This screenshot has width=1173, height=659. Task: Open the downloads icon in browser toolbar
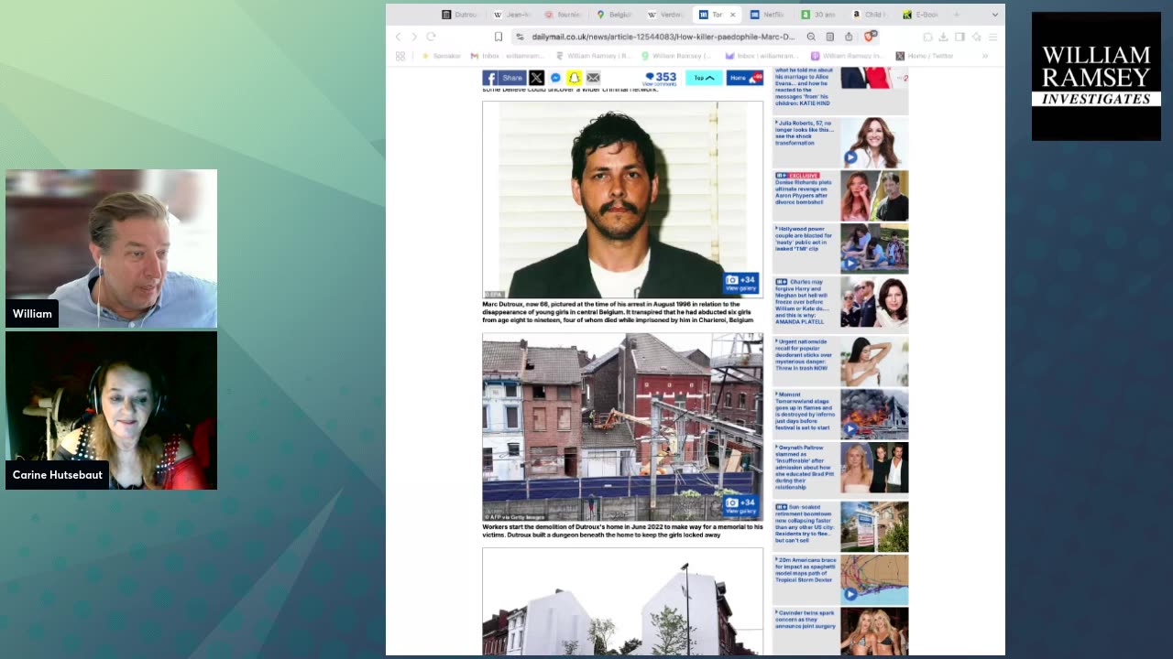(x=943, y=37)
